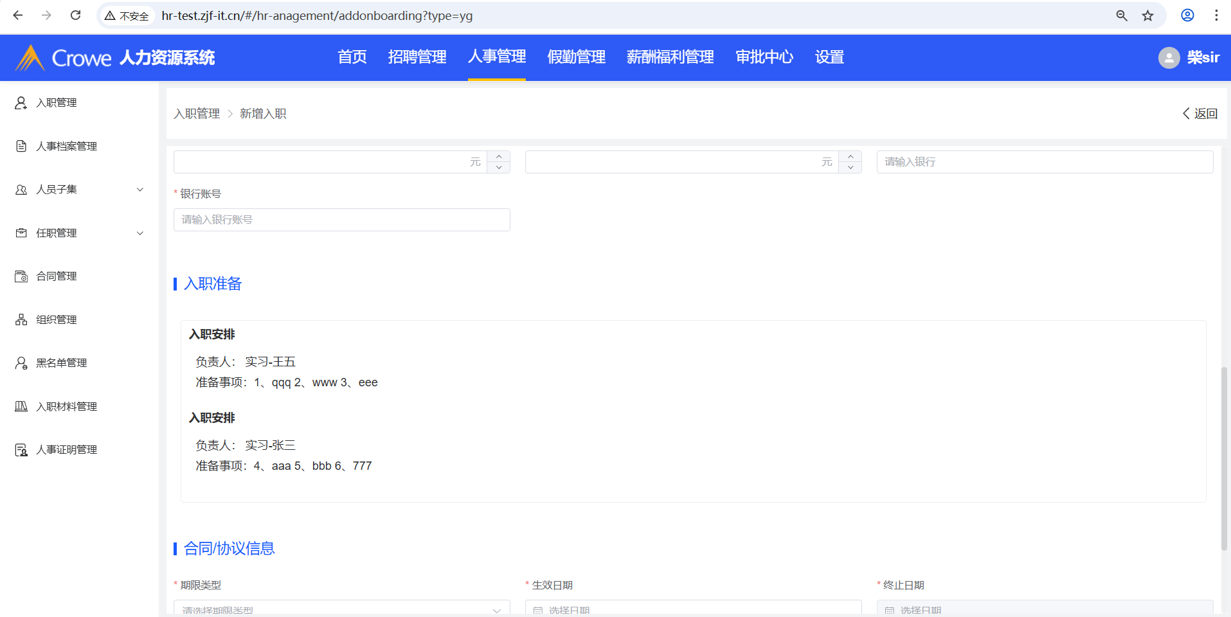
Task: Open the 生效日期 date picker field
Action: (693, 609)
